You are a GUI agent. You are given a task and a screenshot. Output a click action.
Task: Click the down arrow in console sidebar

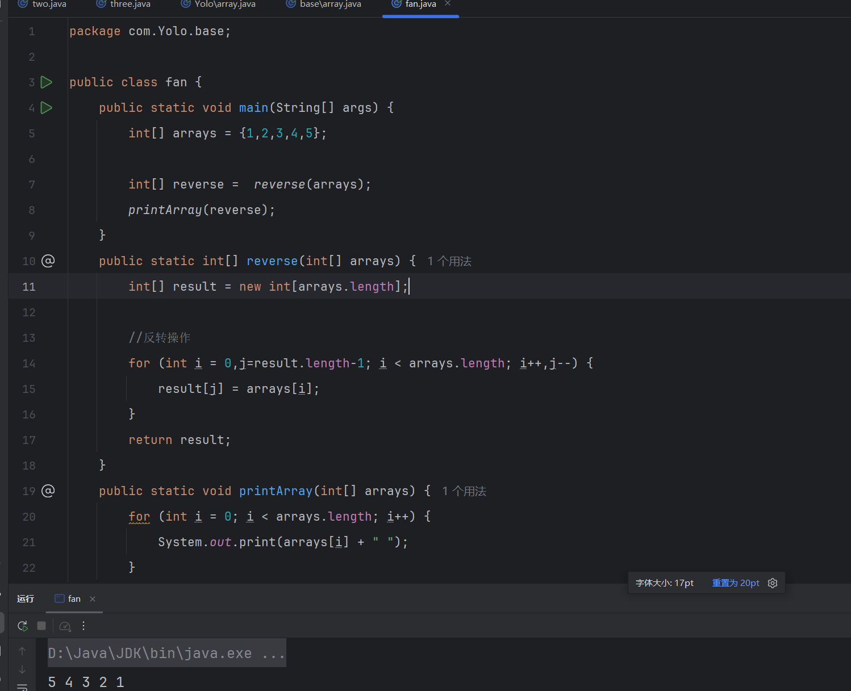22,670
